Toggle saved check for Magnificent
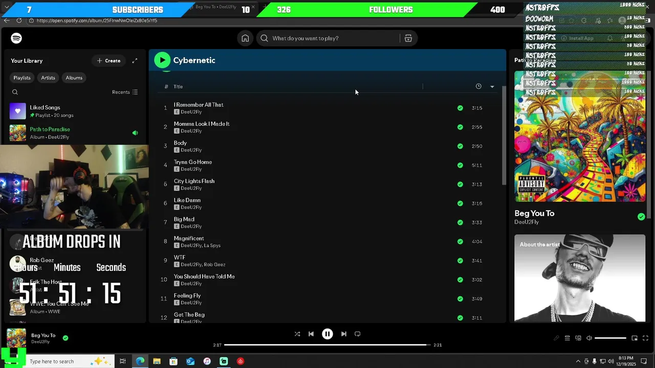 point(460,241)
